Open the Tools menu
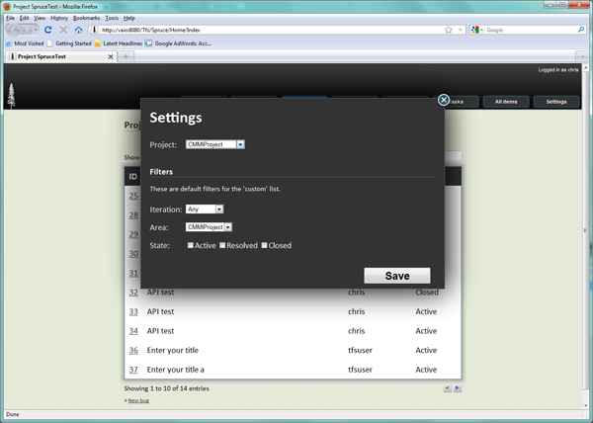Viewport: 593px width, 423px height. pyautogui.click(x=112, y=18)
